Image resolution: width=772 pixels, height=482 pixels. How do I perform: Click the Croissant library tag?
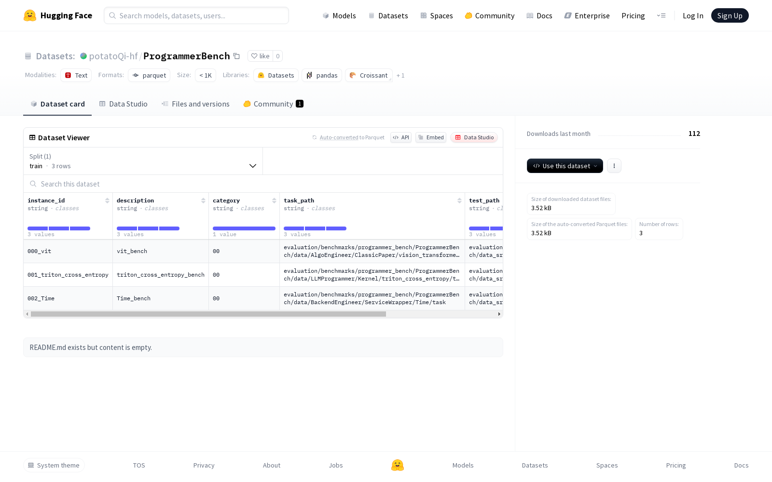pyautogui.click(x=369, y=75)
